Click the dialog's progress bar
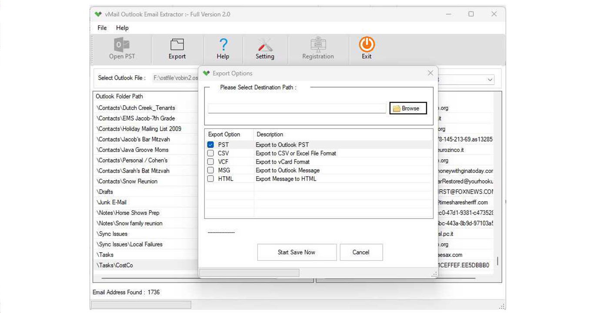Image resolution: width=594 pixels, height=313 pixels. [x=249, y=273]
